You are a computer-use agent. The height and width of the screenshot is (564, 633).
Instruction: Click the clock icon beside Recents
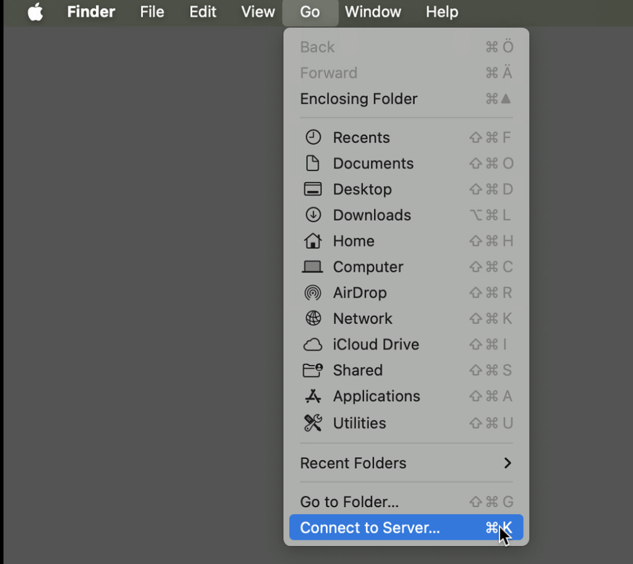pyautogui.click(x=313, y=137)
